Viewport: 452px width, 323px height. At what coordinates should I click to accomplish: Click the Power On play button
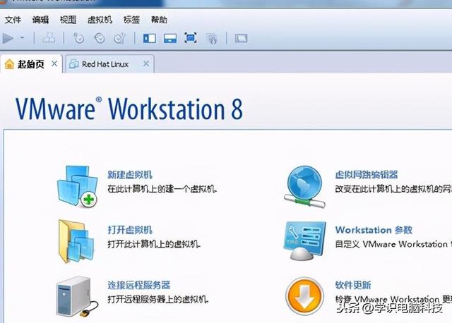pyautogui.click(x=8, y=38)
